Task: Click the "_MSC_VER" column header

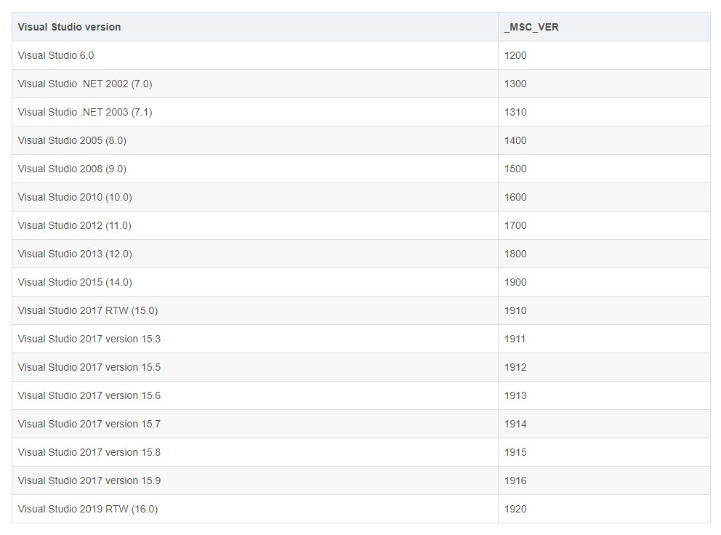Action: click(531, 27)
